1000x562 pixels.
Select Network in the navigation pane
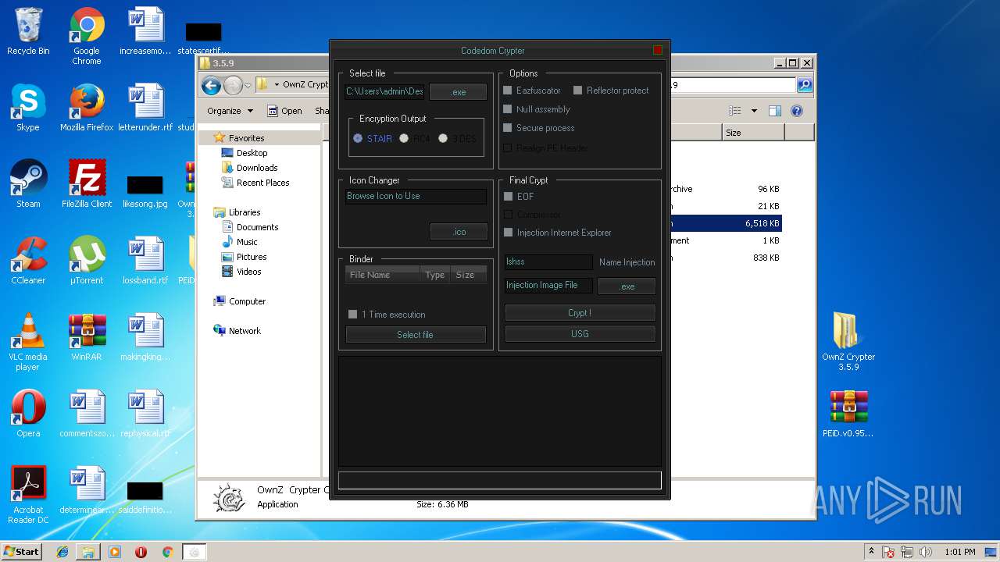pos(245,331)
